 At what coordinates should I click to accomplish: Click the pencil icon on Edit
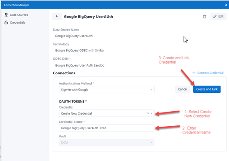[x=215, y=16]
